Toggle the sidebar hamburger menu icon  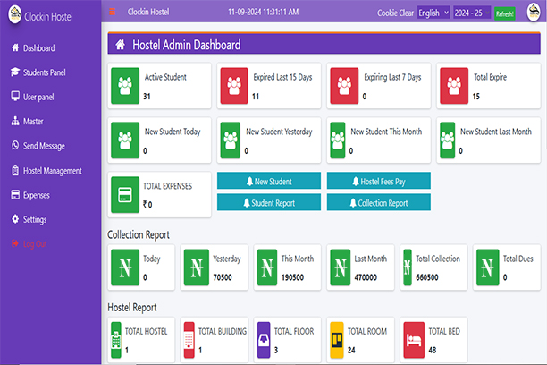click(x=112, y=13)
